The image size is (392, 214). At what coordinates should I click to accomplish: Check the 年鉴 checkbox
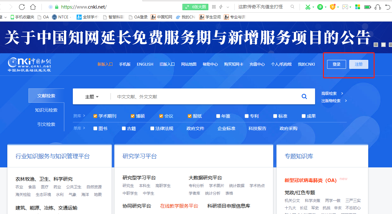tap(218, 116)
